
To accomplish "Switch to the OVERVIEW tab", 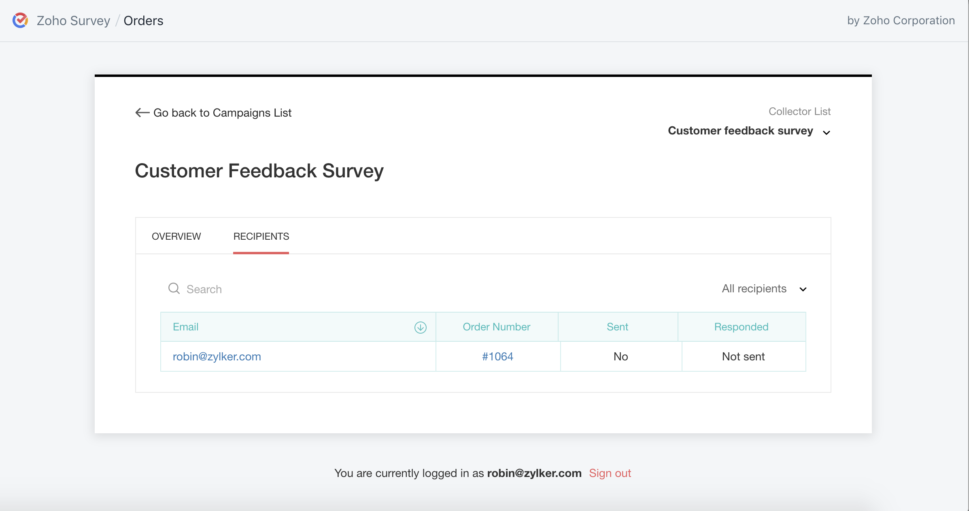I will coord(177,236).
